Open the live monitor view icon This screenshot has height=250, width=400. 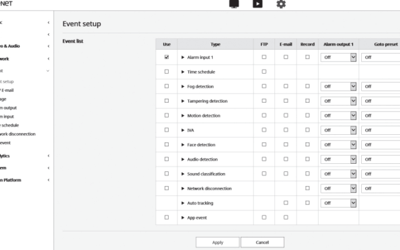coord(234,4)
